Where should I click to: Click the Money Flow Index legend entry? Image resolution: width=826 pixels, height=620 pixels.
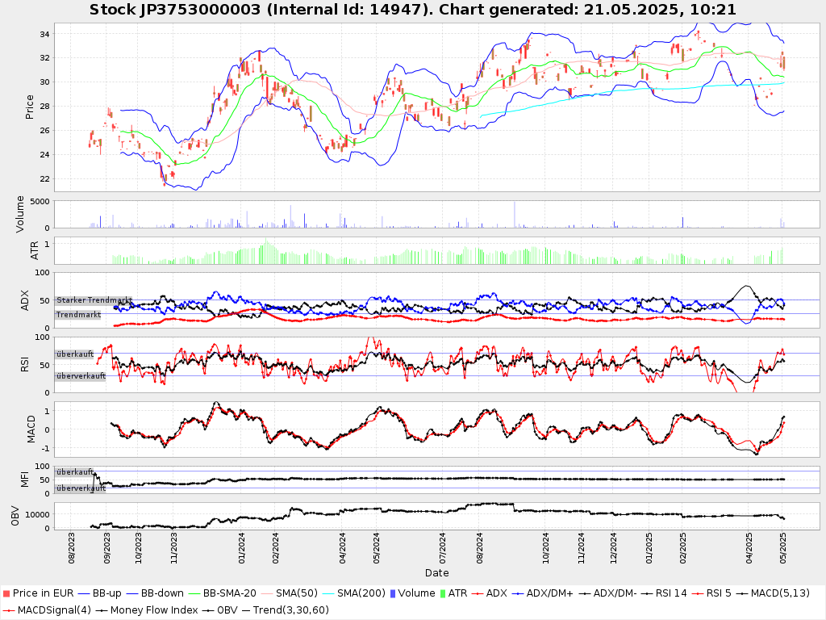pos(147,610)
